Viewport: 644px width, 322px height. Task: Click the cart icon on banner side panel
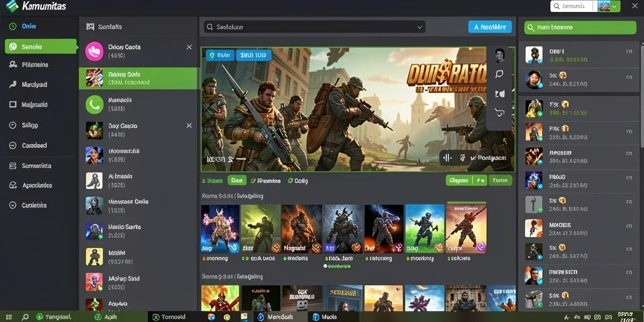coord(499,113)
